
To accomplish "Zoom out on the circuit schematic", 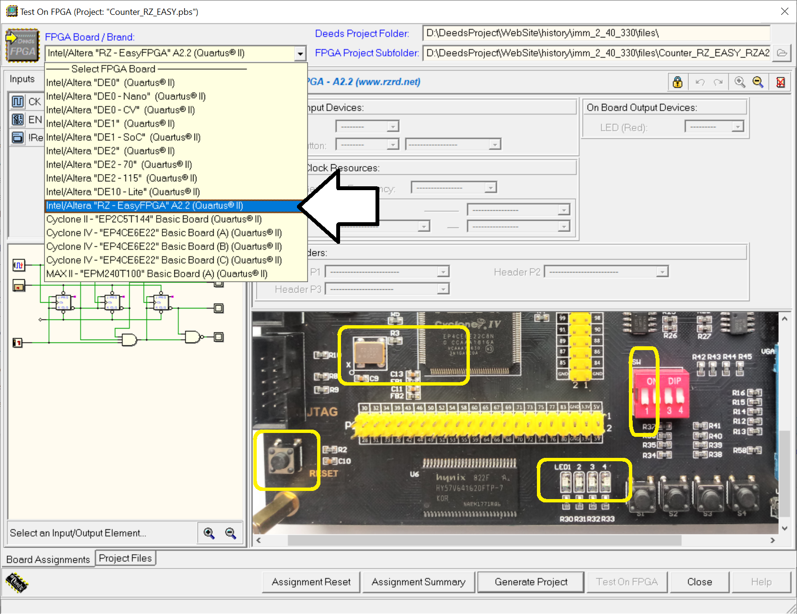I will [x=230, y=533].
